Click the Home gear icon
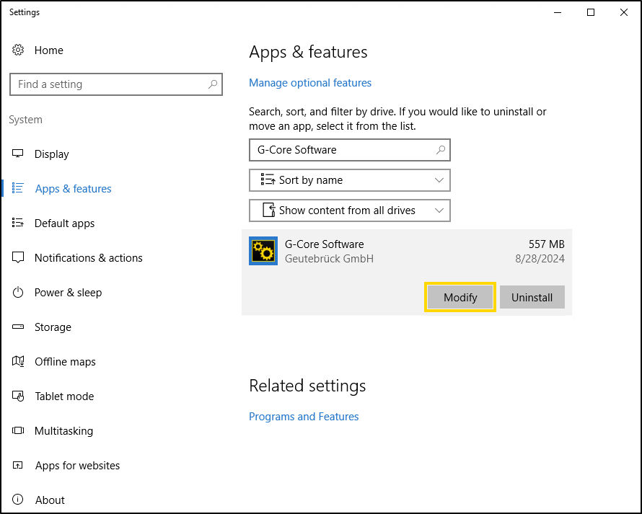This screenshot has width=642, height=514. (x=17, y=50)
